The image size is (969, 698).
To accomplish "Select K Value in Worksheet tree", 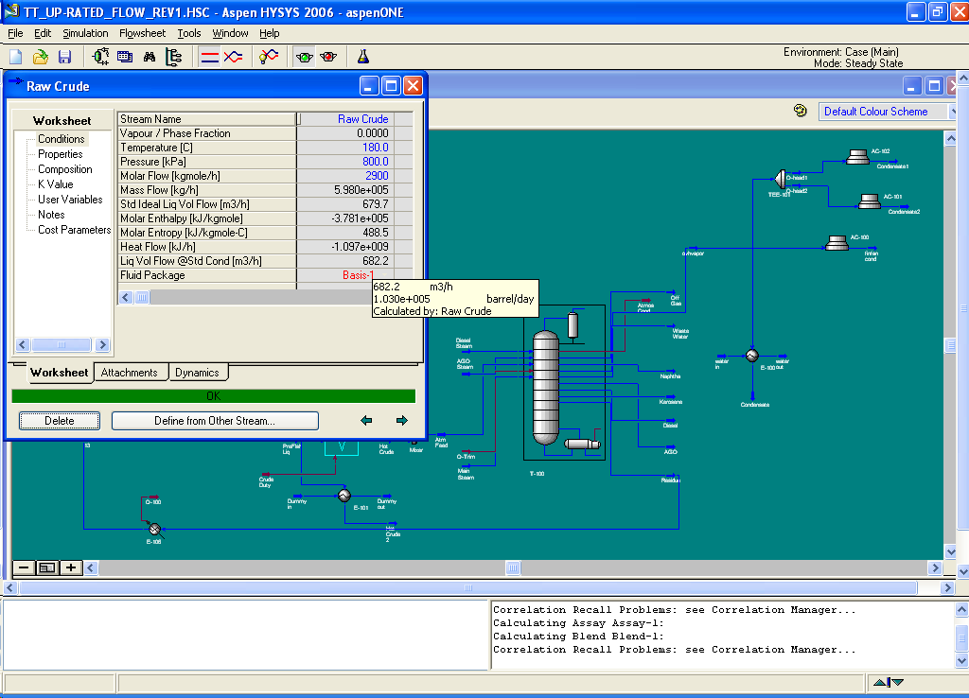I will pos(56,184).
